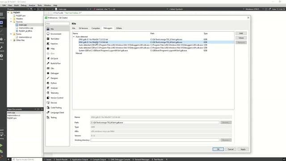286x161 pixels.
Task: Open Qt Quick category in Preferences
Action: tap(57, 59)
